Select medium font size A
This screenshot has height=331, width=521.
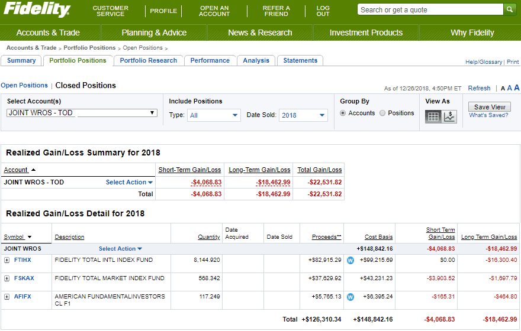tap(509, 88)
